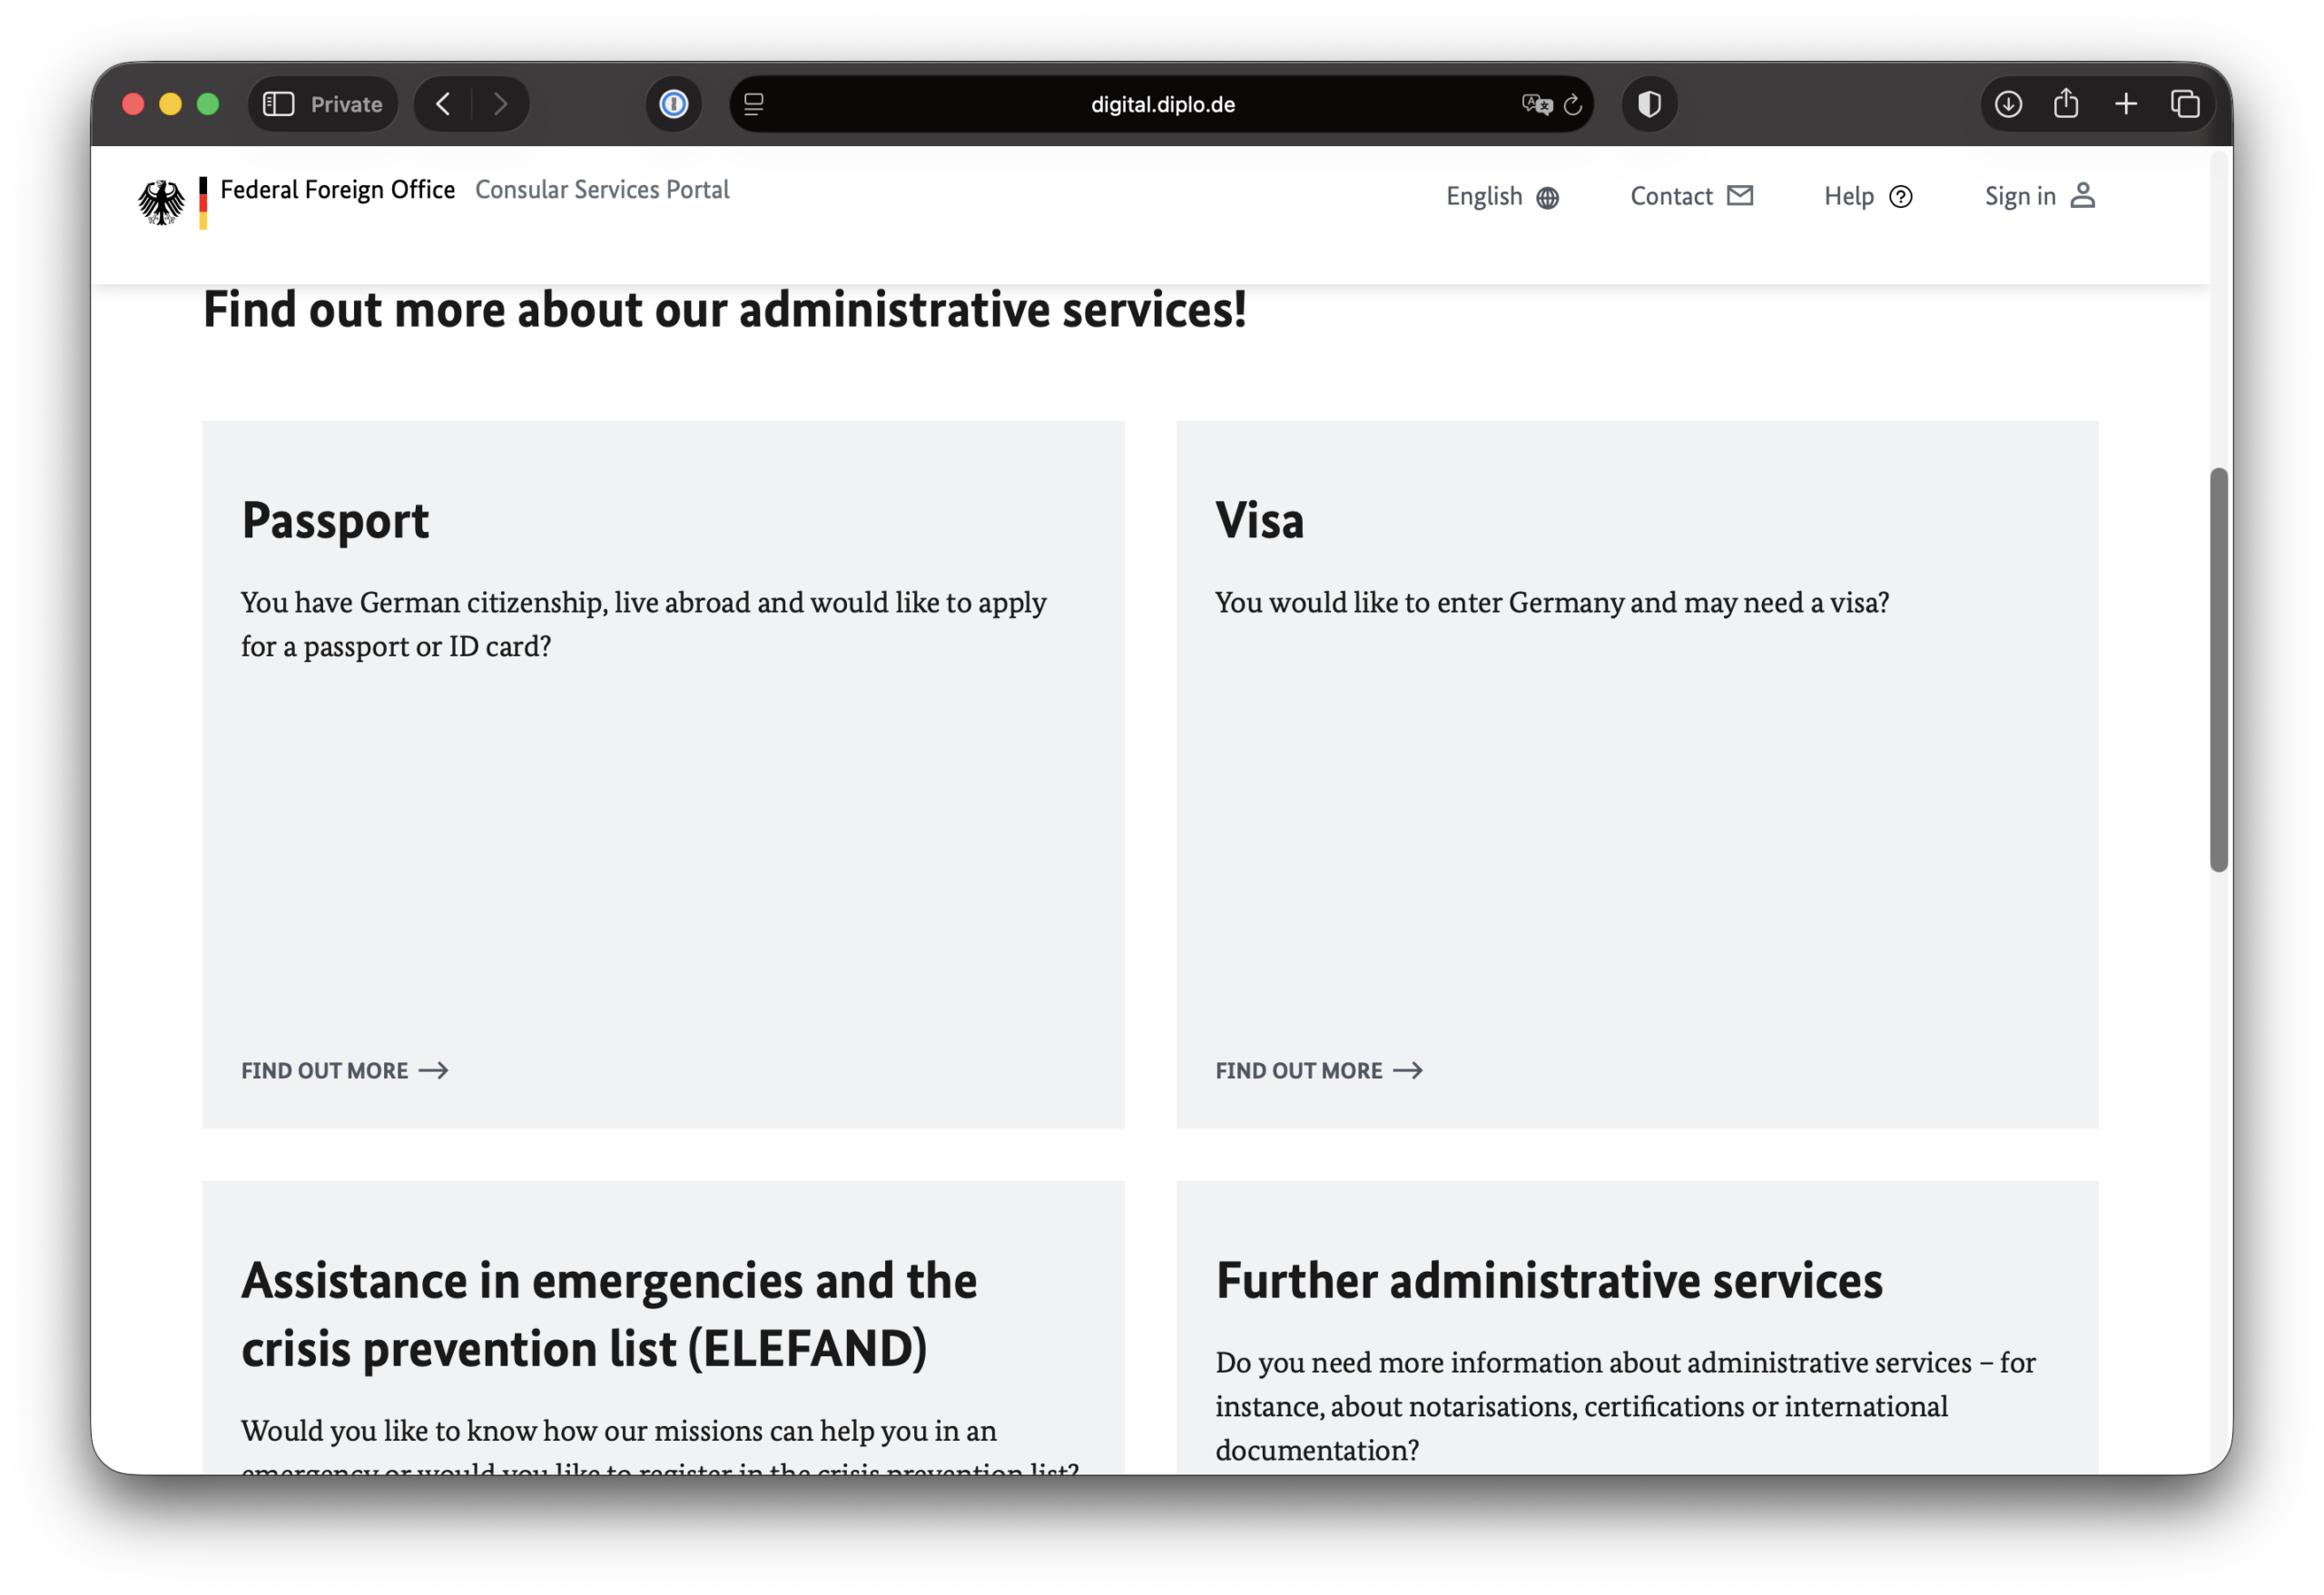Show downloads list
The image size is (2324, 1595).
pos(2008,104)
